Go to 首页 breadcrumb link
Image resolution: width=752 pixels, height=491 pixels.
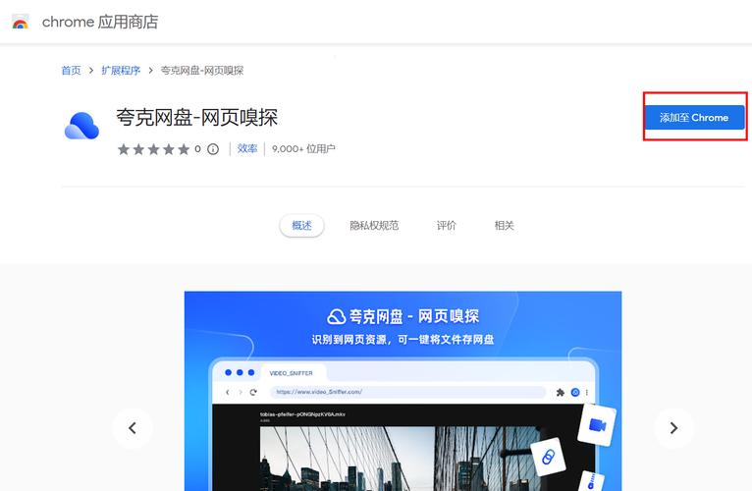[71, 71]
